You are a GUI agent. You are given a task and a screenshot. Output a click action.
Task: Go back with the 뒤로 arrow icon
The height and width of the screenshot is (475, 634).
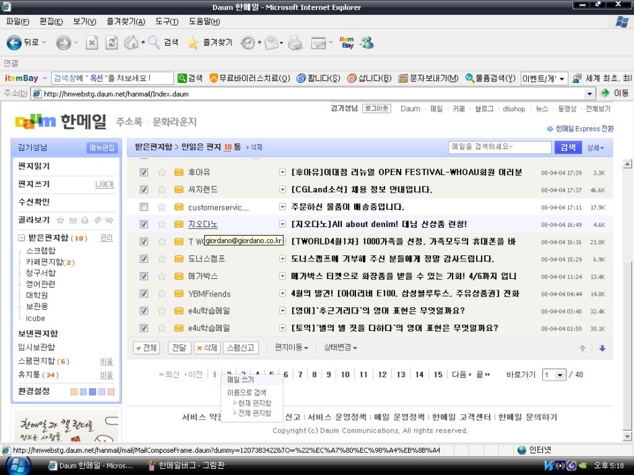click(x=13, y=42)
